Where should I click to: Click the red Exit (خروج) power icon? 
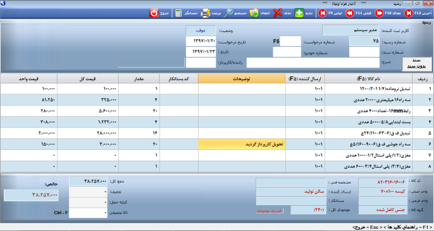(x=155, y=12)
